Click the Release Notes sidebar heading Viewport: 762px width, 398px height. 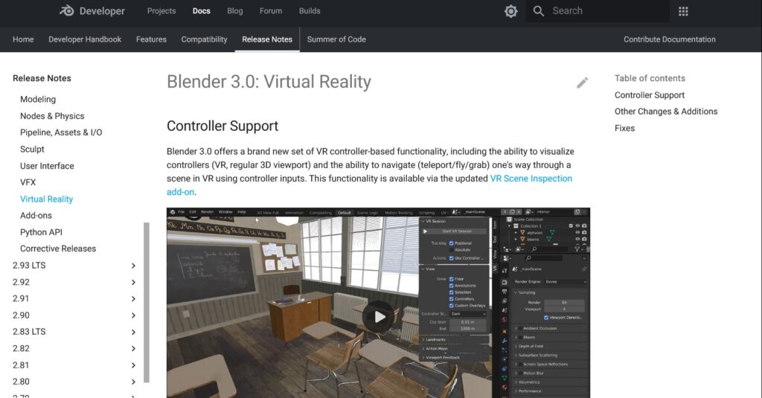tap(42, 78)
